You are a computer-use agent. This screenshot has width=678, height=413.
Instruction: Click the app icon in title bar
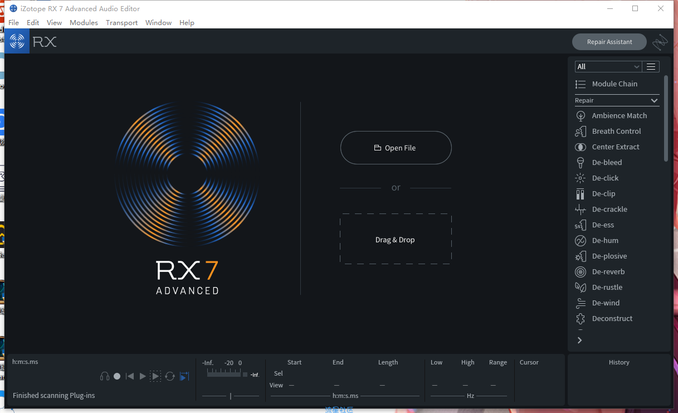[14, 8]
